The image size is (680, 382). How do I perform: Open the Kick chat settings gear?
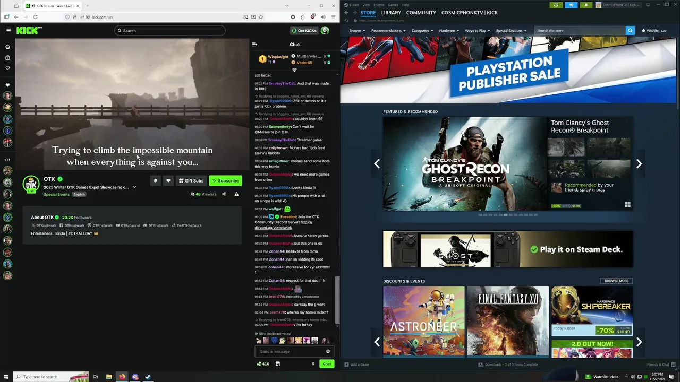[313, 364]
